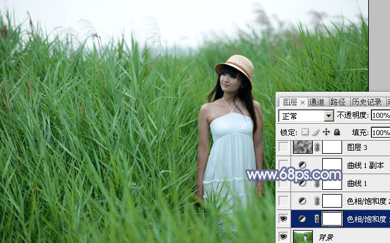Click the 填充 fill value field
The width and height of the screenshot is (390, 243).
point(381,133)
